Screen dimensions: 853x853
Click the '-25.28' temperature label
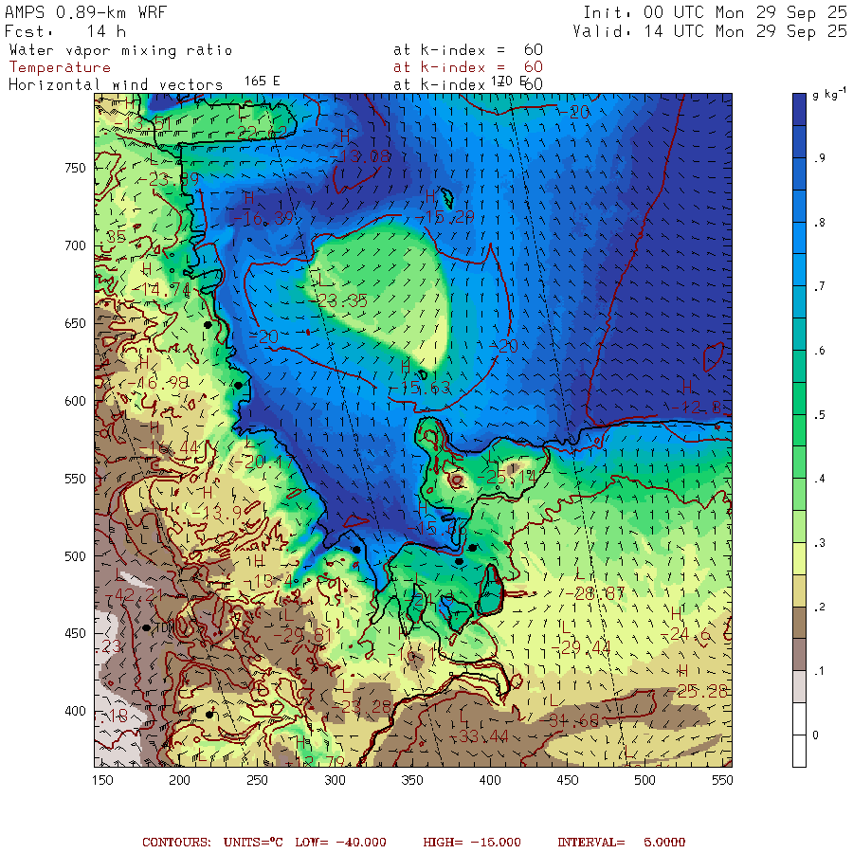click(x=699, y=691)
